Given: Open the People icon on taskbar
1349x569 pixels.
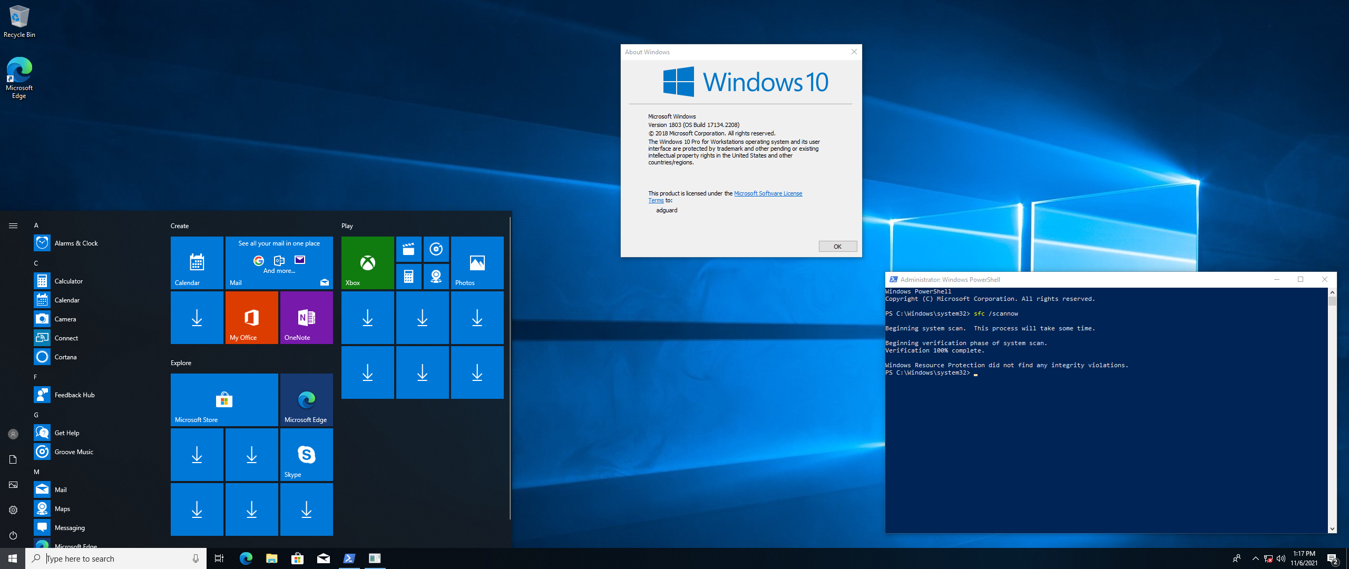Looking at the screenshot, I should 1237,558.
